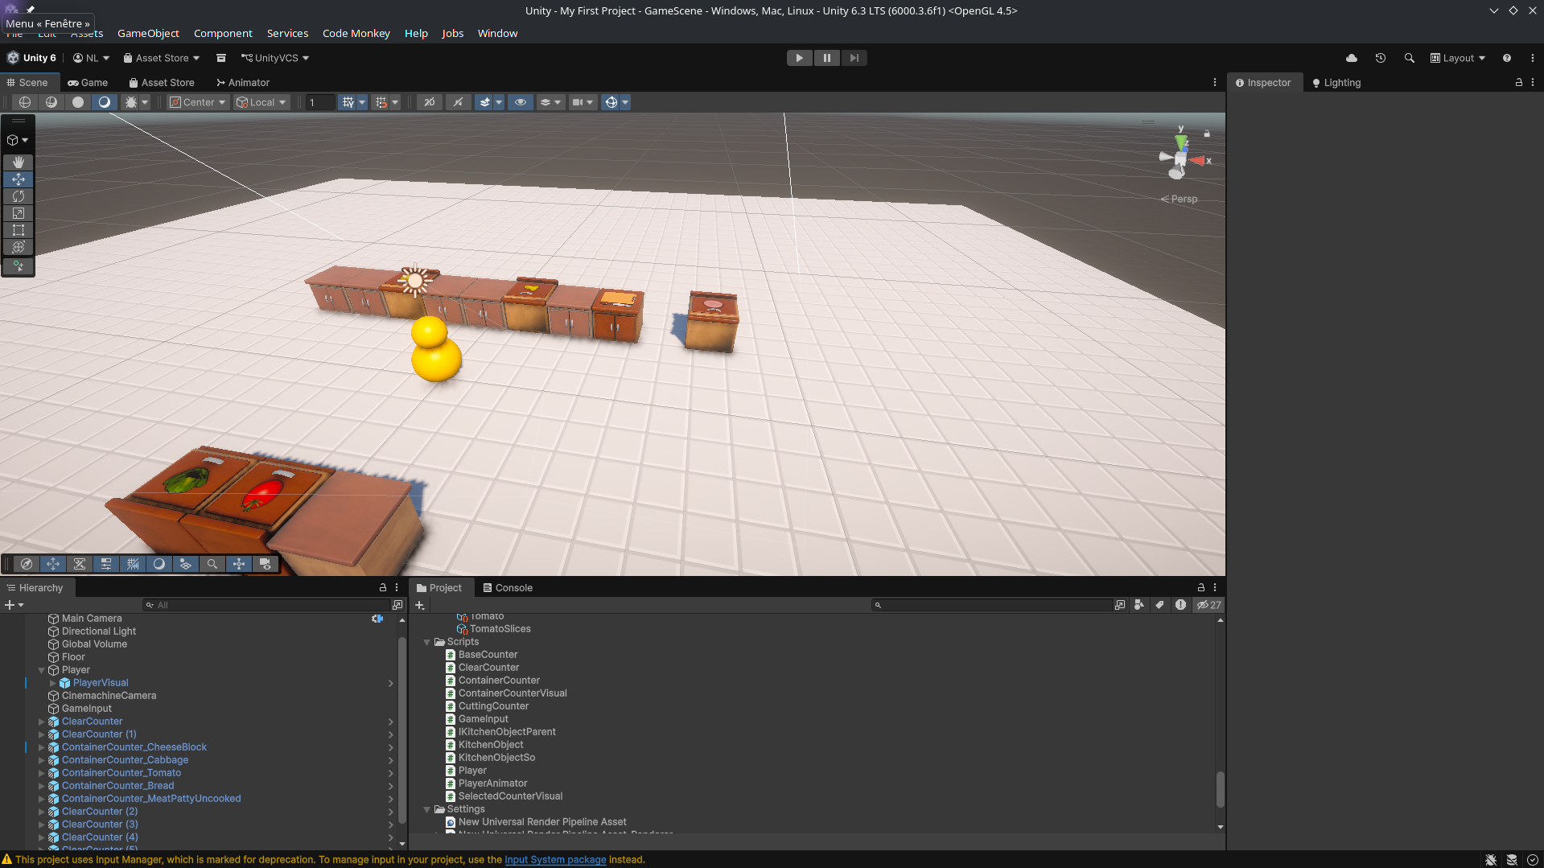The width and height of the screenshot is (1544, 868).
Task: Open overlay search magnifier in scene bottom toolbar
Action: [212, 564]
